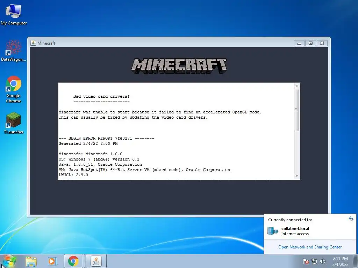Maximize the Minecraft window
Screen dimensions: 358x268
click(310, 43)
